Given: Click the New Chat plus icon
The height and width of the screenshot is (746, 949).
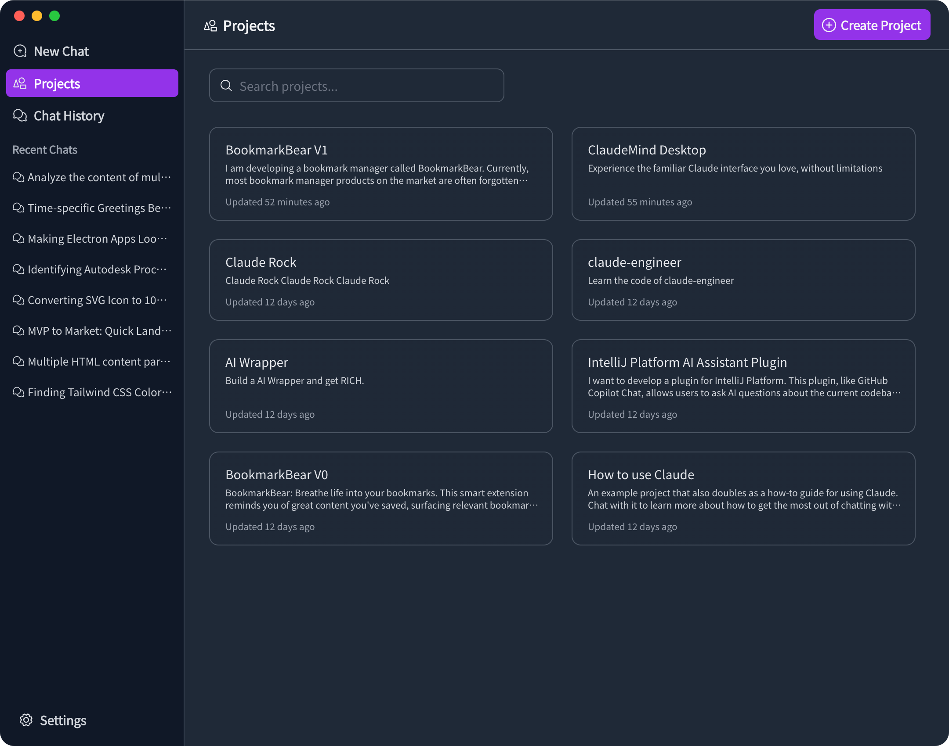Looking at the screenshot, I should coord(20,51).
